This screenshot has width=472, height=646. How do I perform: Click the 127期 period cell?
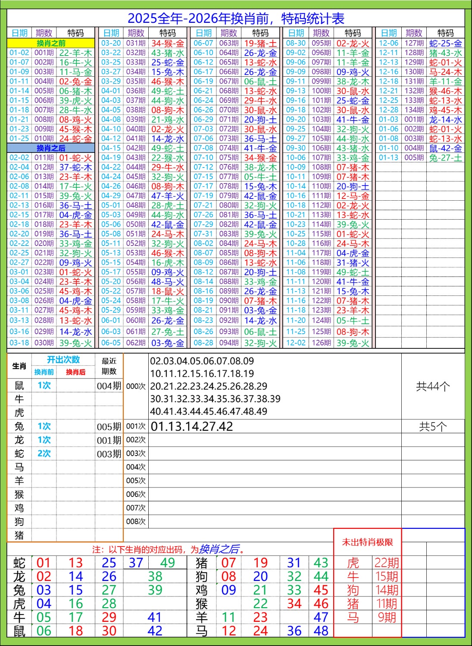click(414, 43)
